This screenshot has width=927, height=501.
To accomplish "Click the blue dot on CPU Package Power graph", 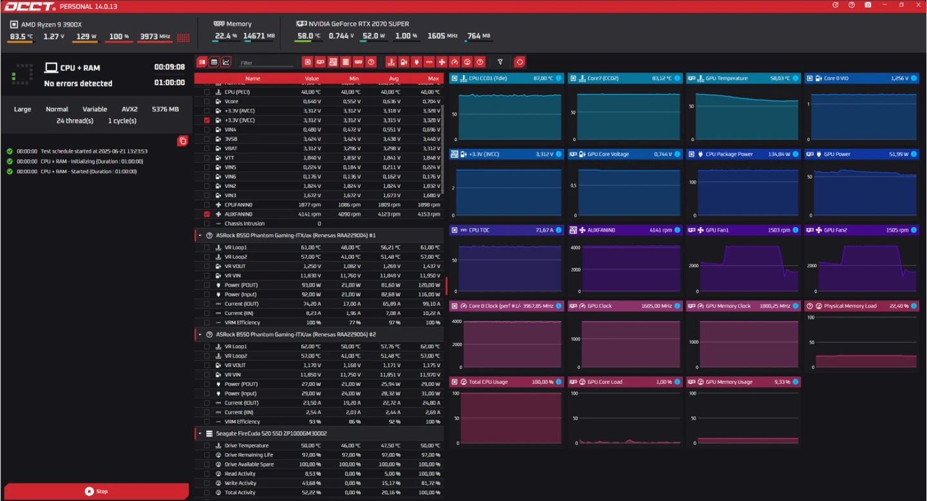I will [796, 154].
